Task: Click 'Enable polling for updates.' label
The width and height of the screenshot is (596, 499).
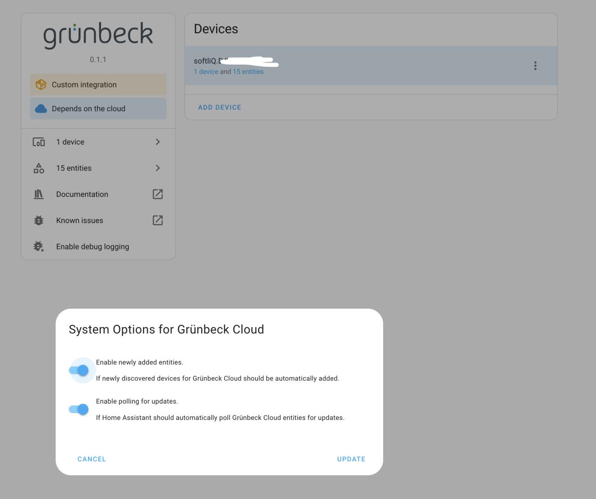Action: pyautogui.click(x=137, y=401)
